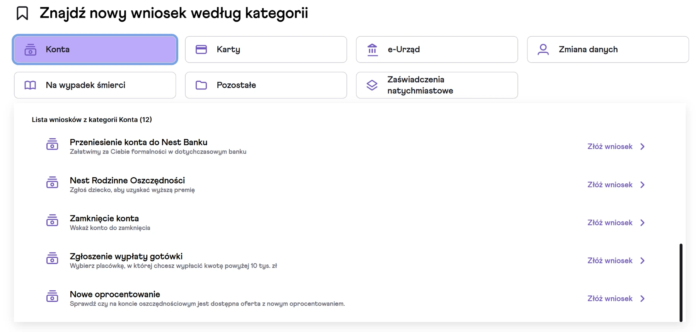Click the icon beside Zamknięcie konta
Screen dimensions: 698x332
(52, 220)
